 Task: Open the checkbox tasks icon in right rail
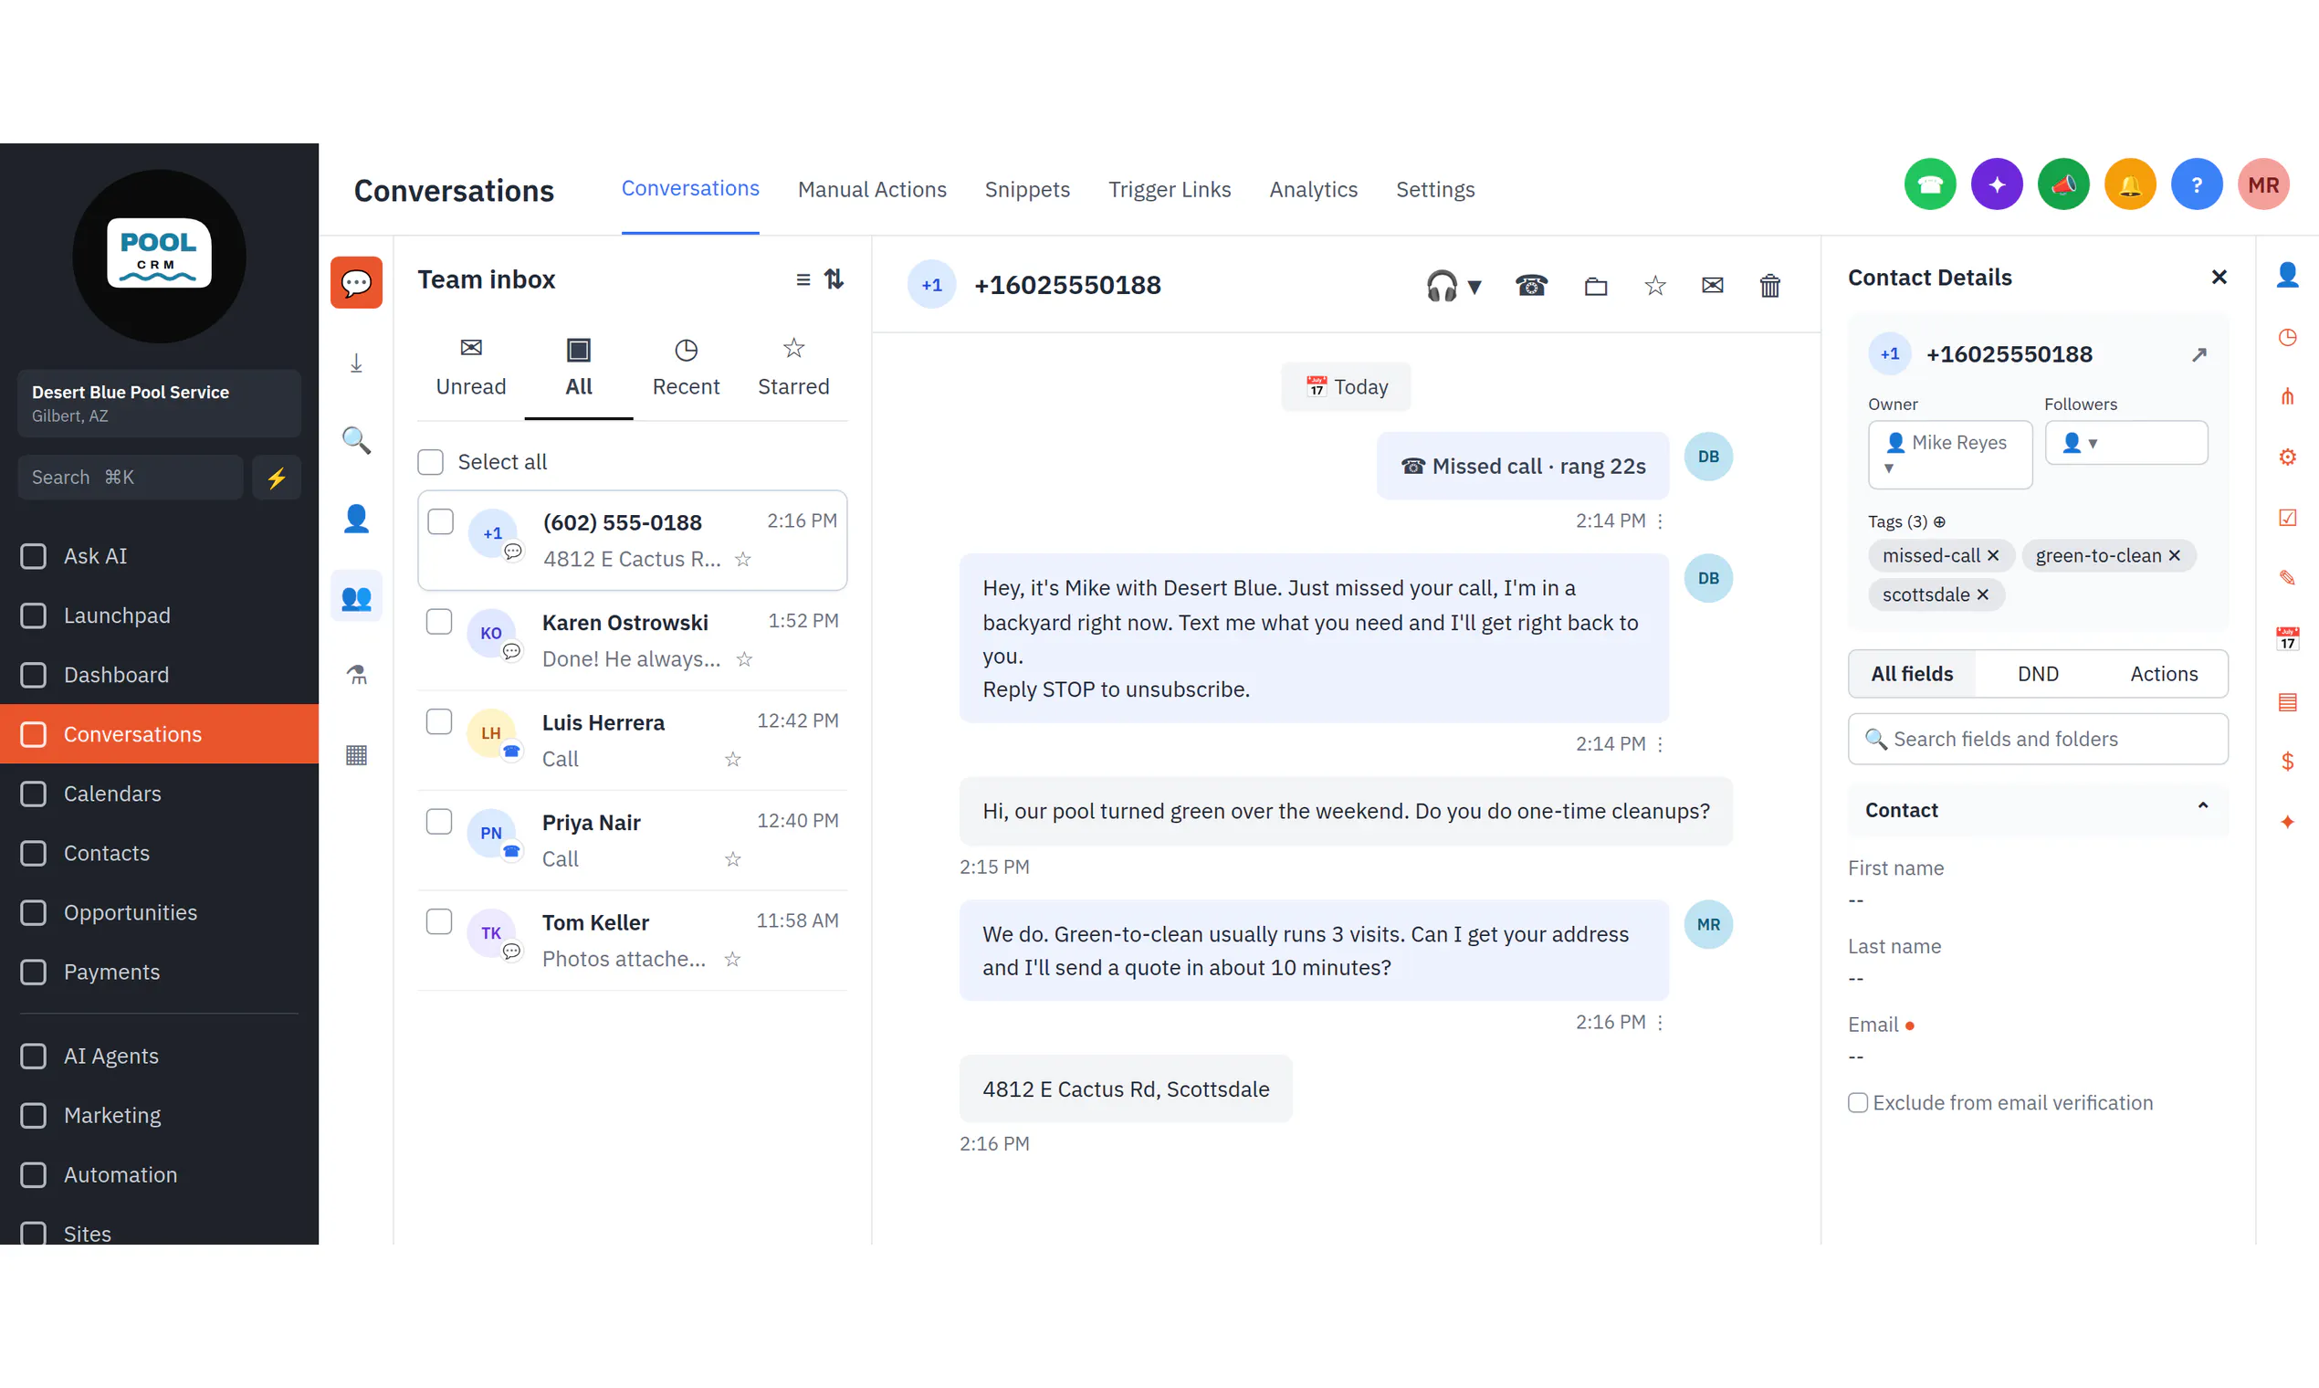[2286, 518]
